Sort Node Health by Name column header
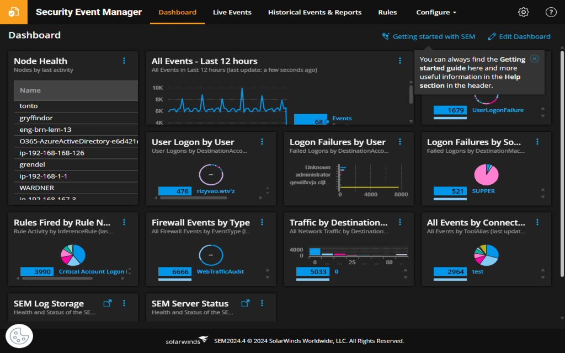This screenshot has height=353, width=565. (76, 90)
